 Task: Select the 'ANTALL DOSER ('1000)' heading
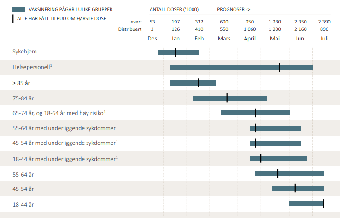173,9
